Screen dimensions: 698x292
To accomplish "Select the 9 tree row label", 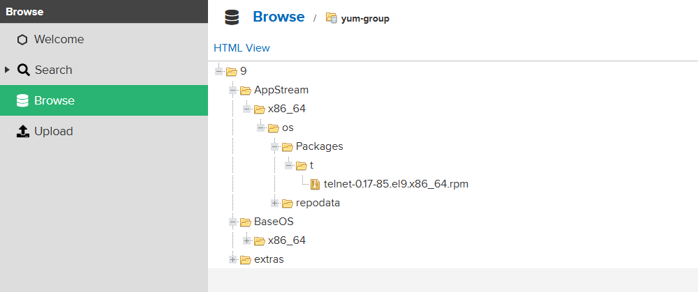I will coord(243,71).
